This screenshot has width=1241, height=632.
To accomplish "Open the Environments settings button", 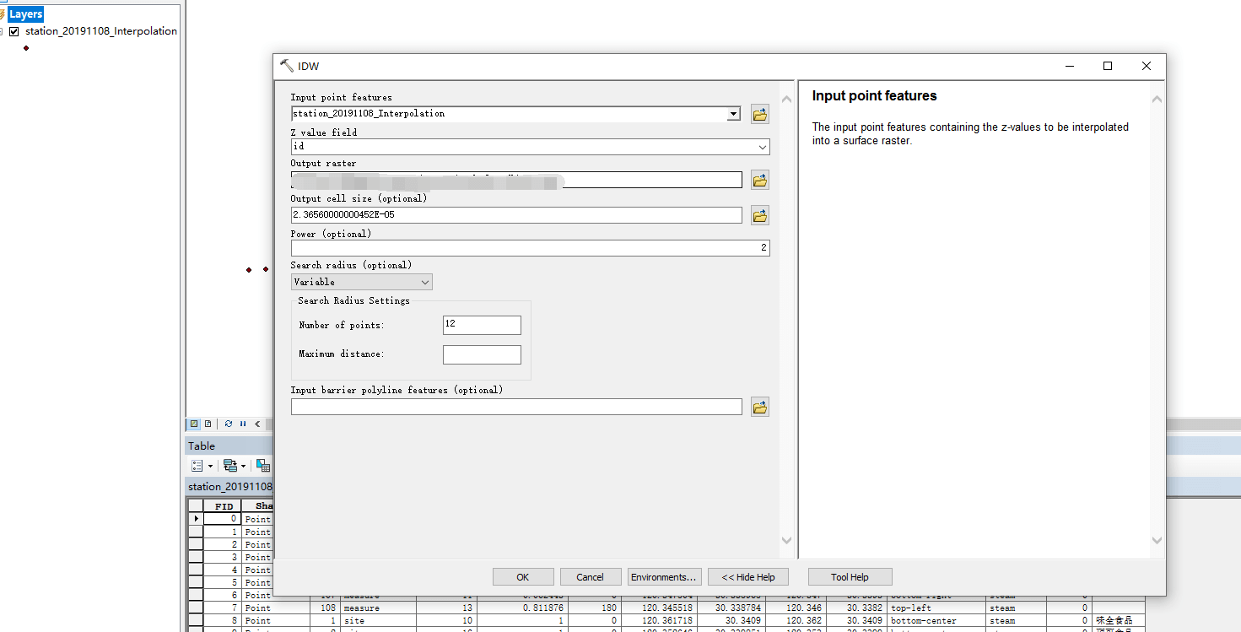I will pyautogui.click(x=664, y=577).
